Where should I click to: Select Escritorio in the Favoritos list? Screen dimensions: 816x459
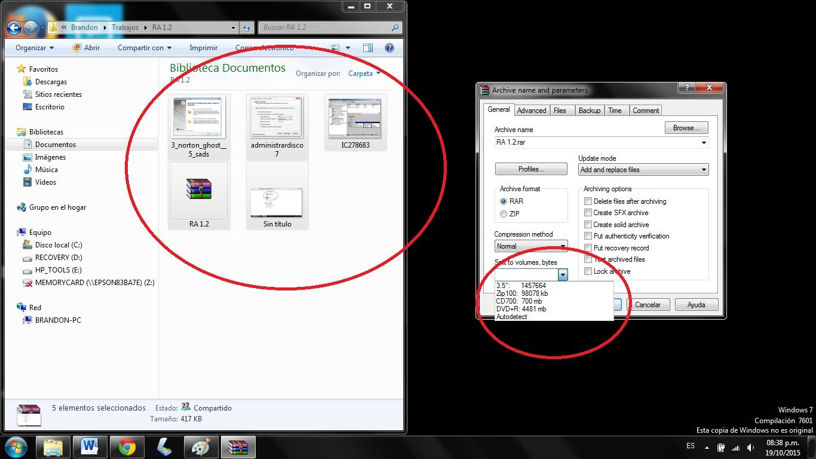coord(50,107)
